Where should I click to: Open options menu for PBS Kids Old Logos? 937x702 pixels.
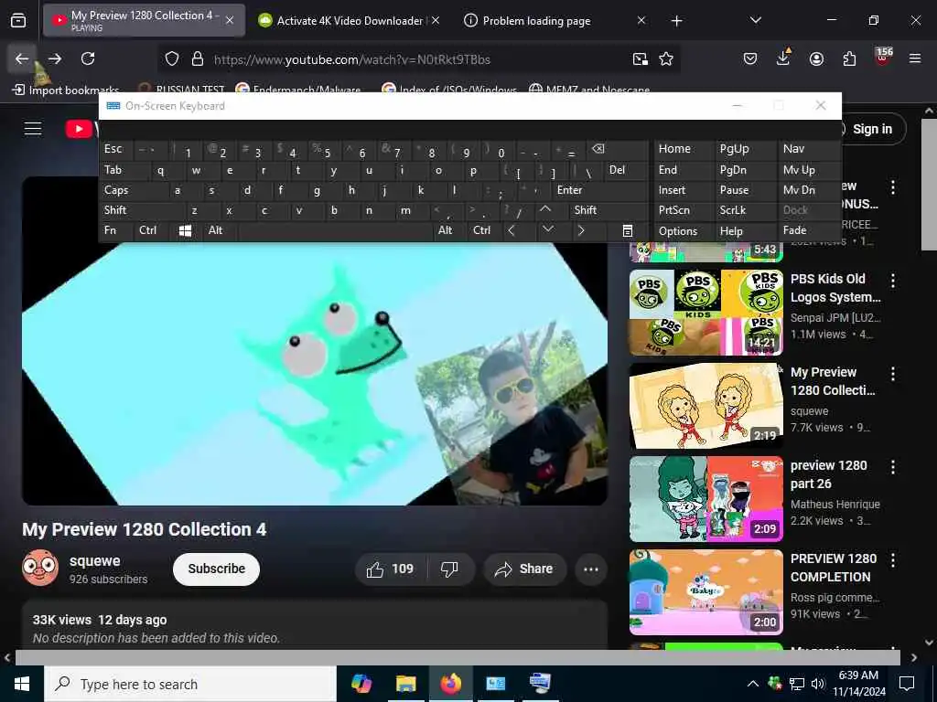[x=893, y=281]
